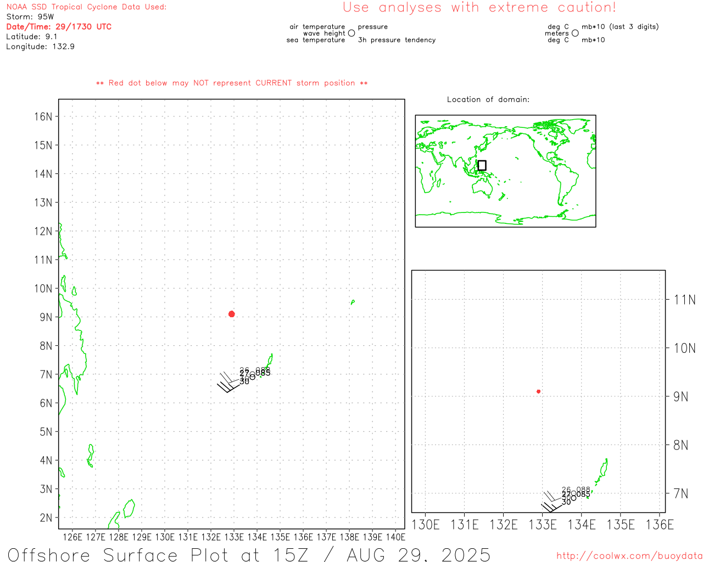The height and width of the screenshot is (562, 703).
Task: Click the '137E' longitude label on main map
Action: point(326,537)
